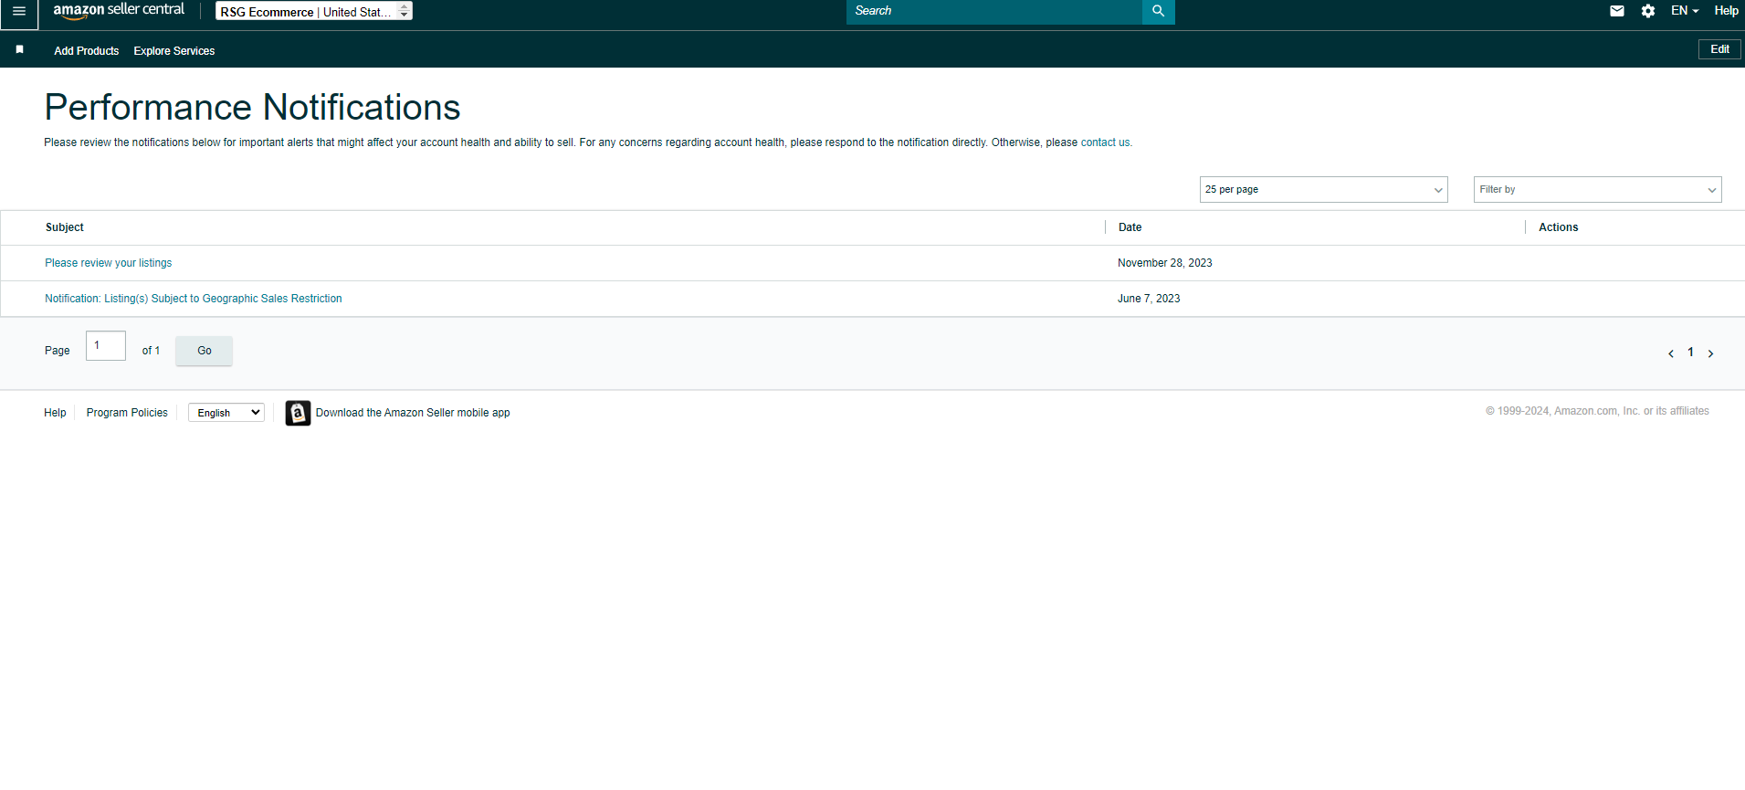The image size is (1745, 790).
Task: Open Geographic Sales Restriction notification
Action: point(194,299)
